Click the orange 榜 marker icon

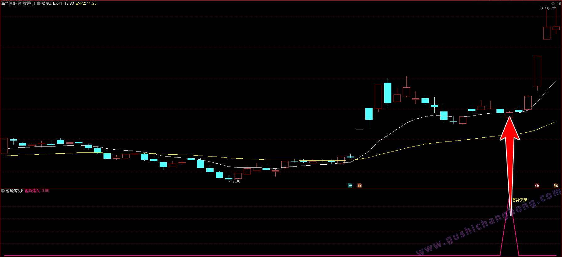coord(556,186)
